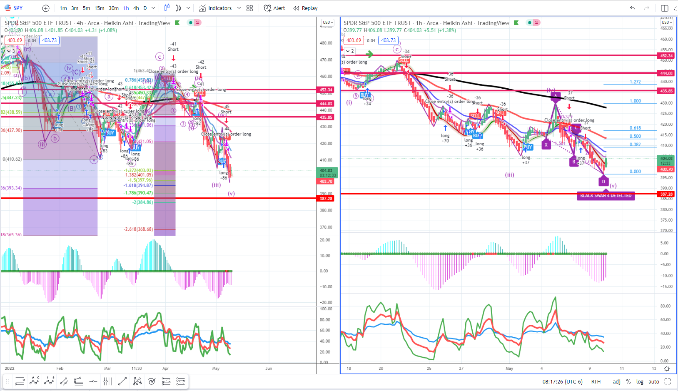Select the horizontal line tool
The width and height of the screenshot is (678, 391).
coord(93,381)
